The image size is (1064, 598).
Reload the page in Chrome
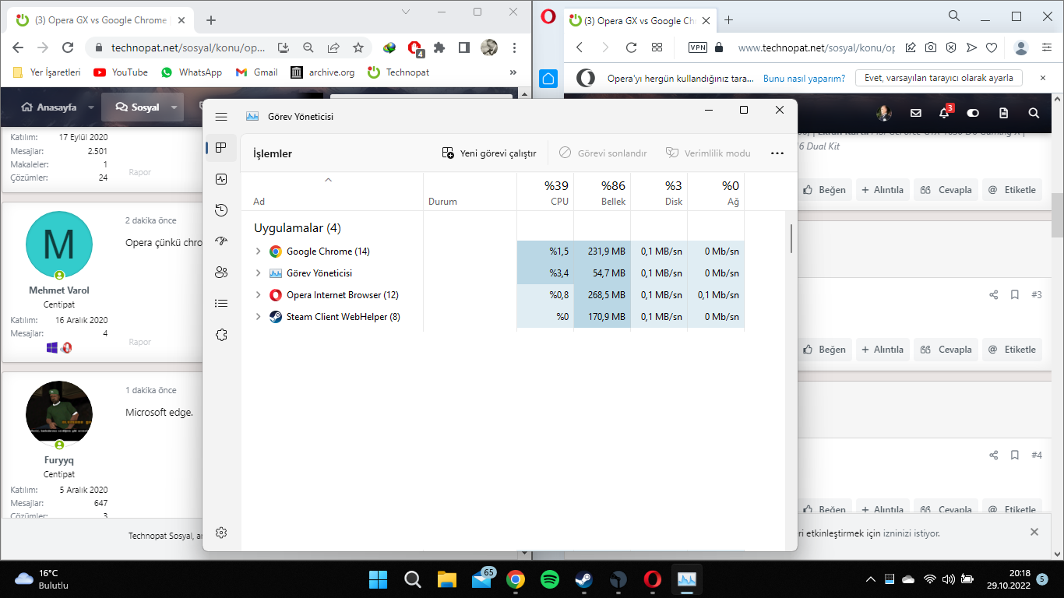point(68,47)
